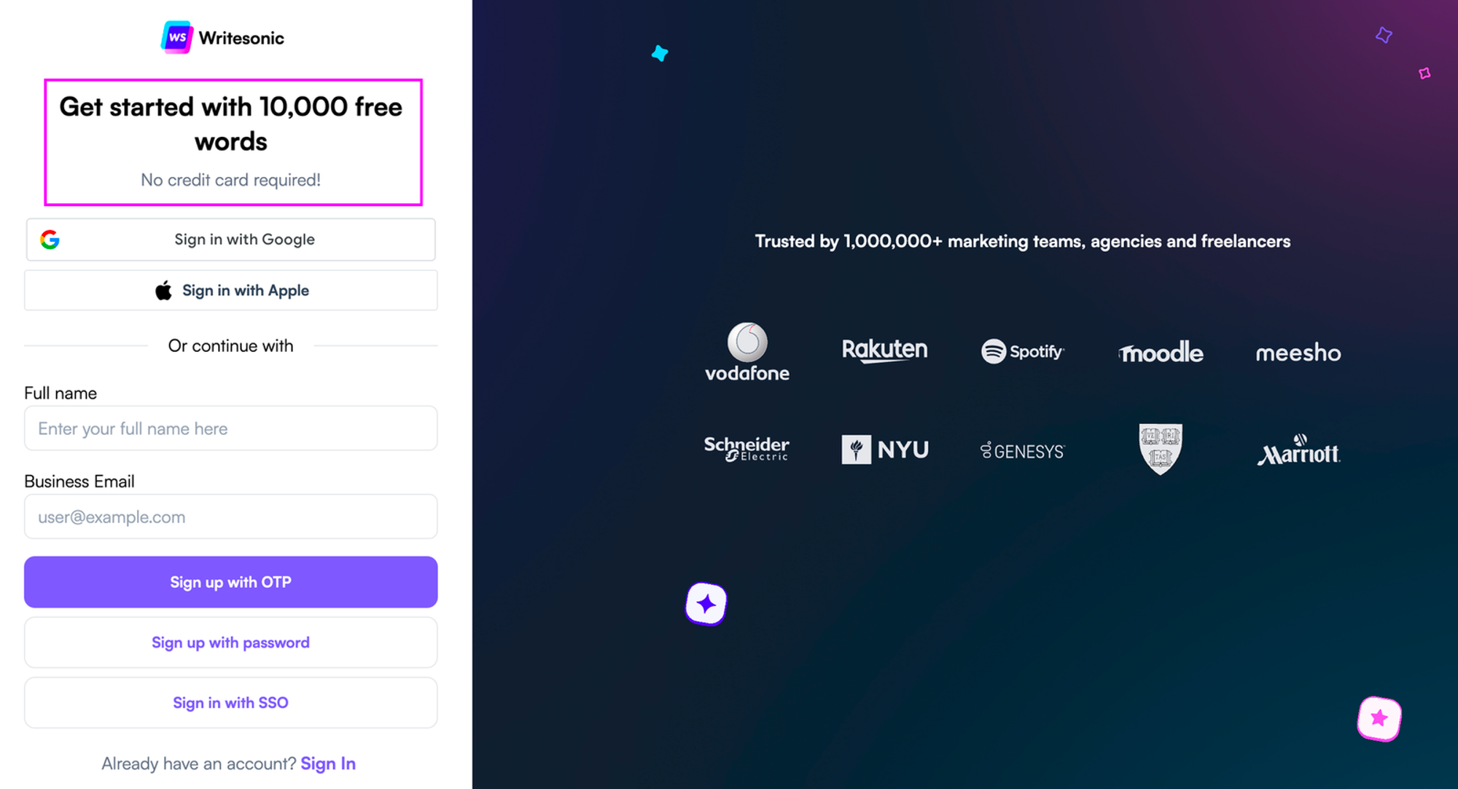Click the 'Sign up with password' link
1458x789 pixels.
coord(230,643)
